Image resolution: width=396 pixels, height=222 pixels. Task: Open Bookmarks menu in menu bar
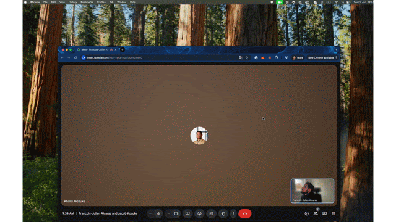pos(87,2)
